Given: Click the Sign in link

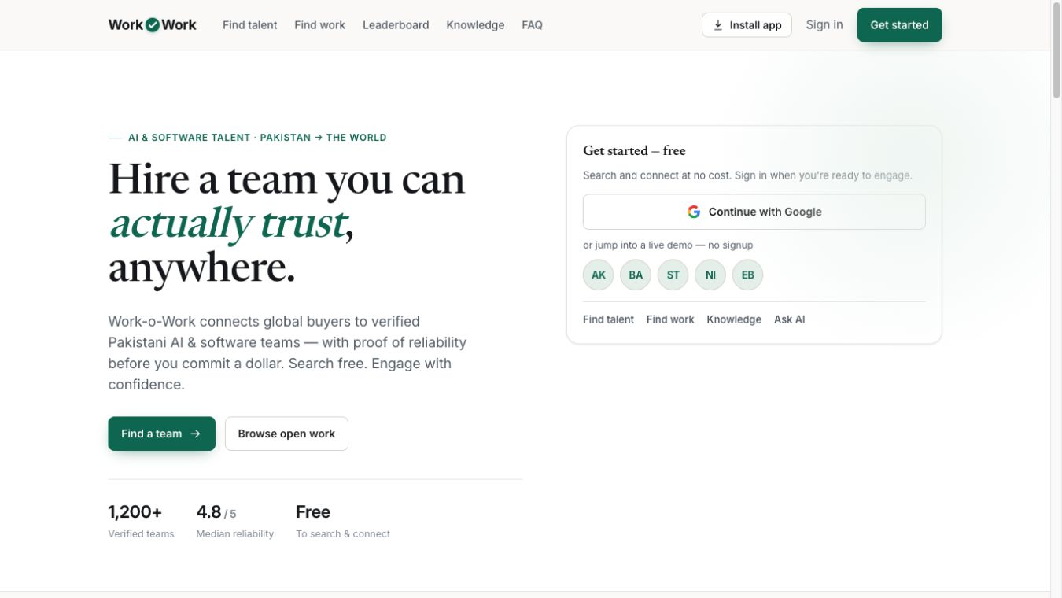Looking at the screenshot, I should [x=824, y=24].
